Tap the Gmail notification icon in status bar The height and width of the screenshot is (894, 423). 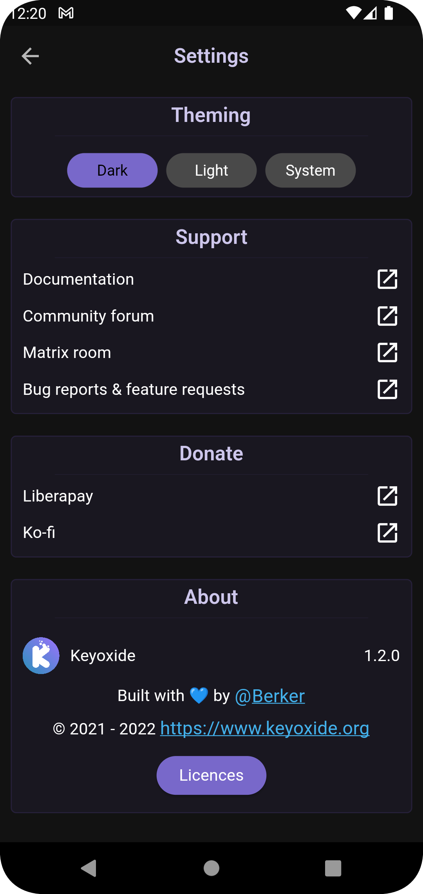coord(66,13)
